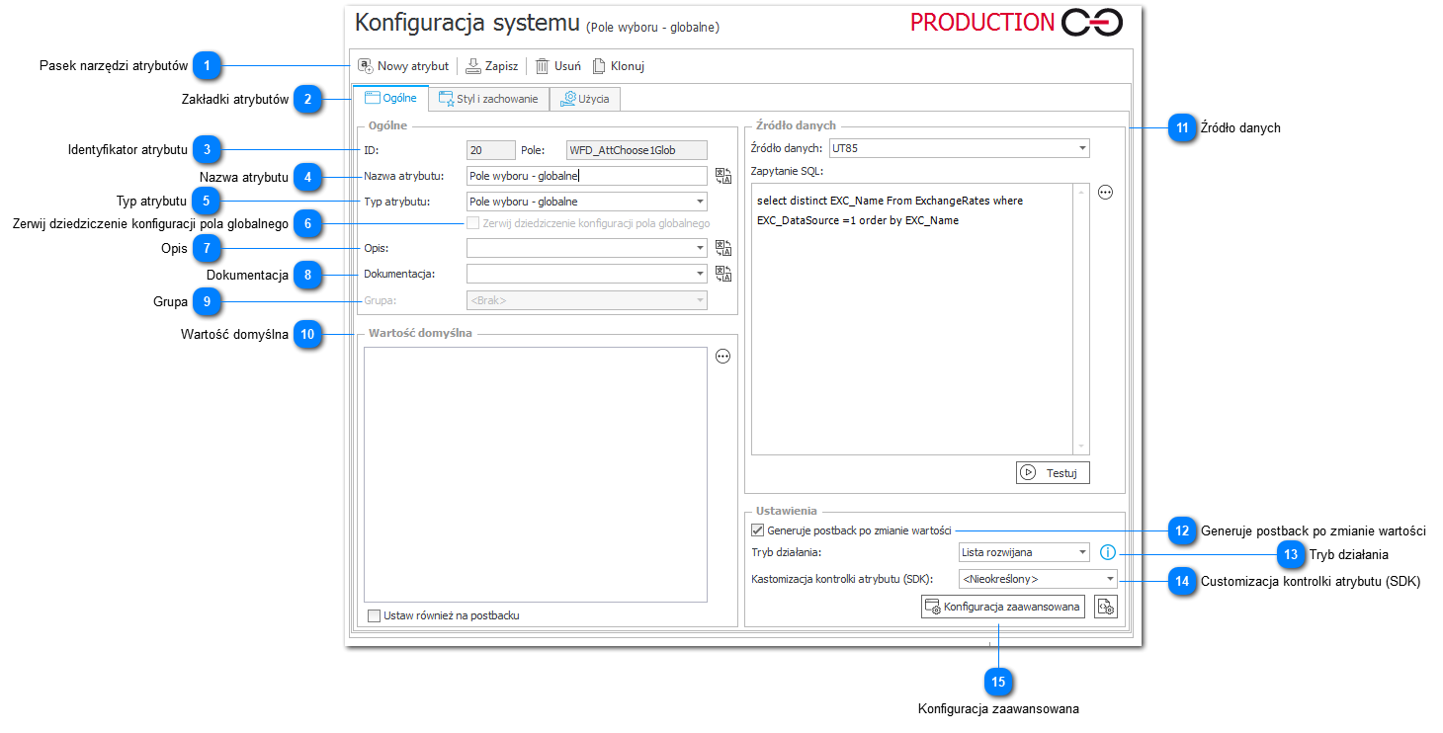
Task: Open the ellipsis editor for Wartość domyślna
Action: (722, 357)
